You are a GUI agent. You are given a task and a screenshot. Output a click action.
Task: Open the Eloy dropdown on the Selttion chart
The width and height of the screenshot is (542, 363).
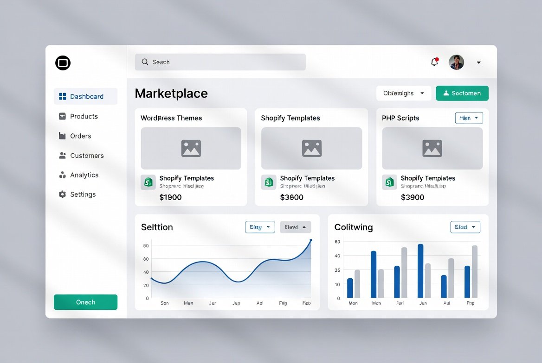pyautogui.click(x=259, y=227)
